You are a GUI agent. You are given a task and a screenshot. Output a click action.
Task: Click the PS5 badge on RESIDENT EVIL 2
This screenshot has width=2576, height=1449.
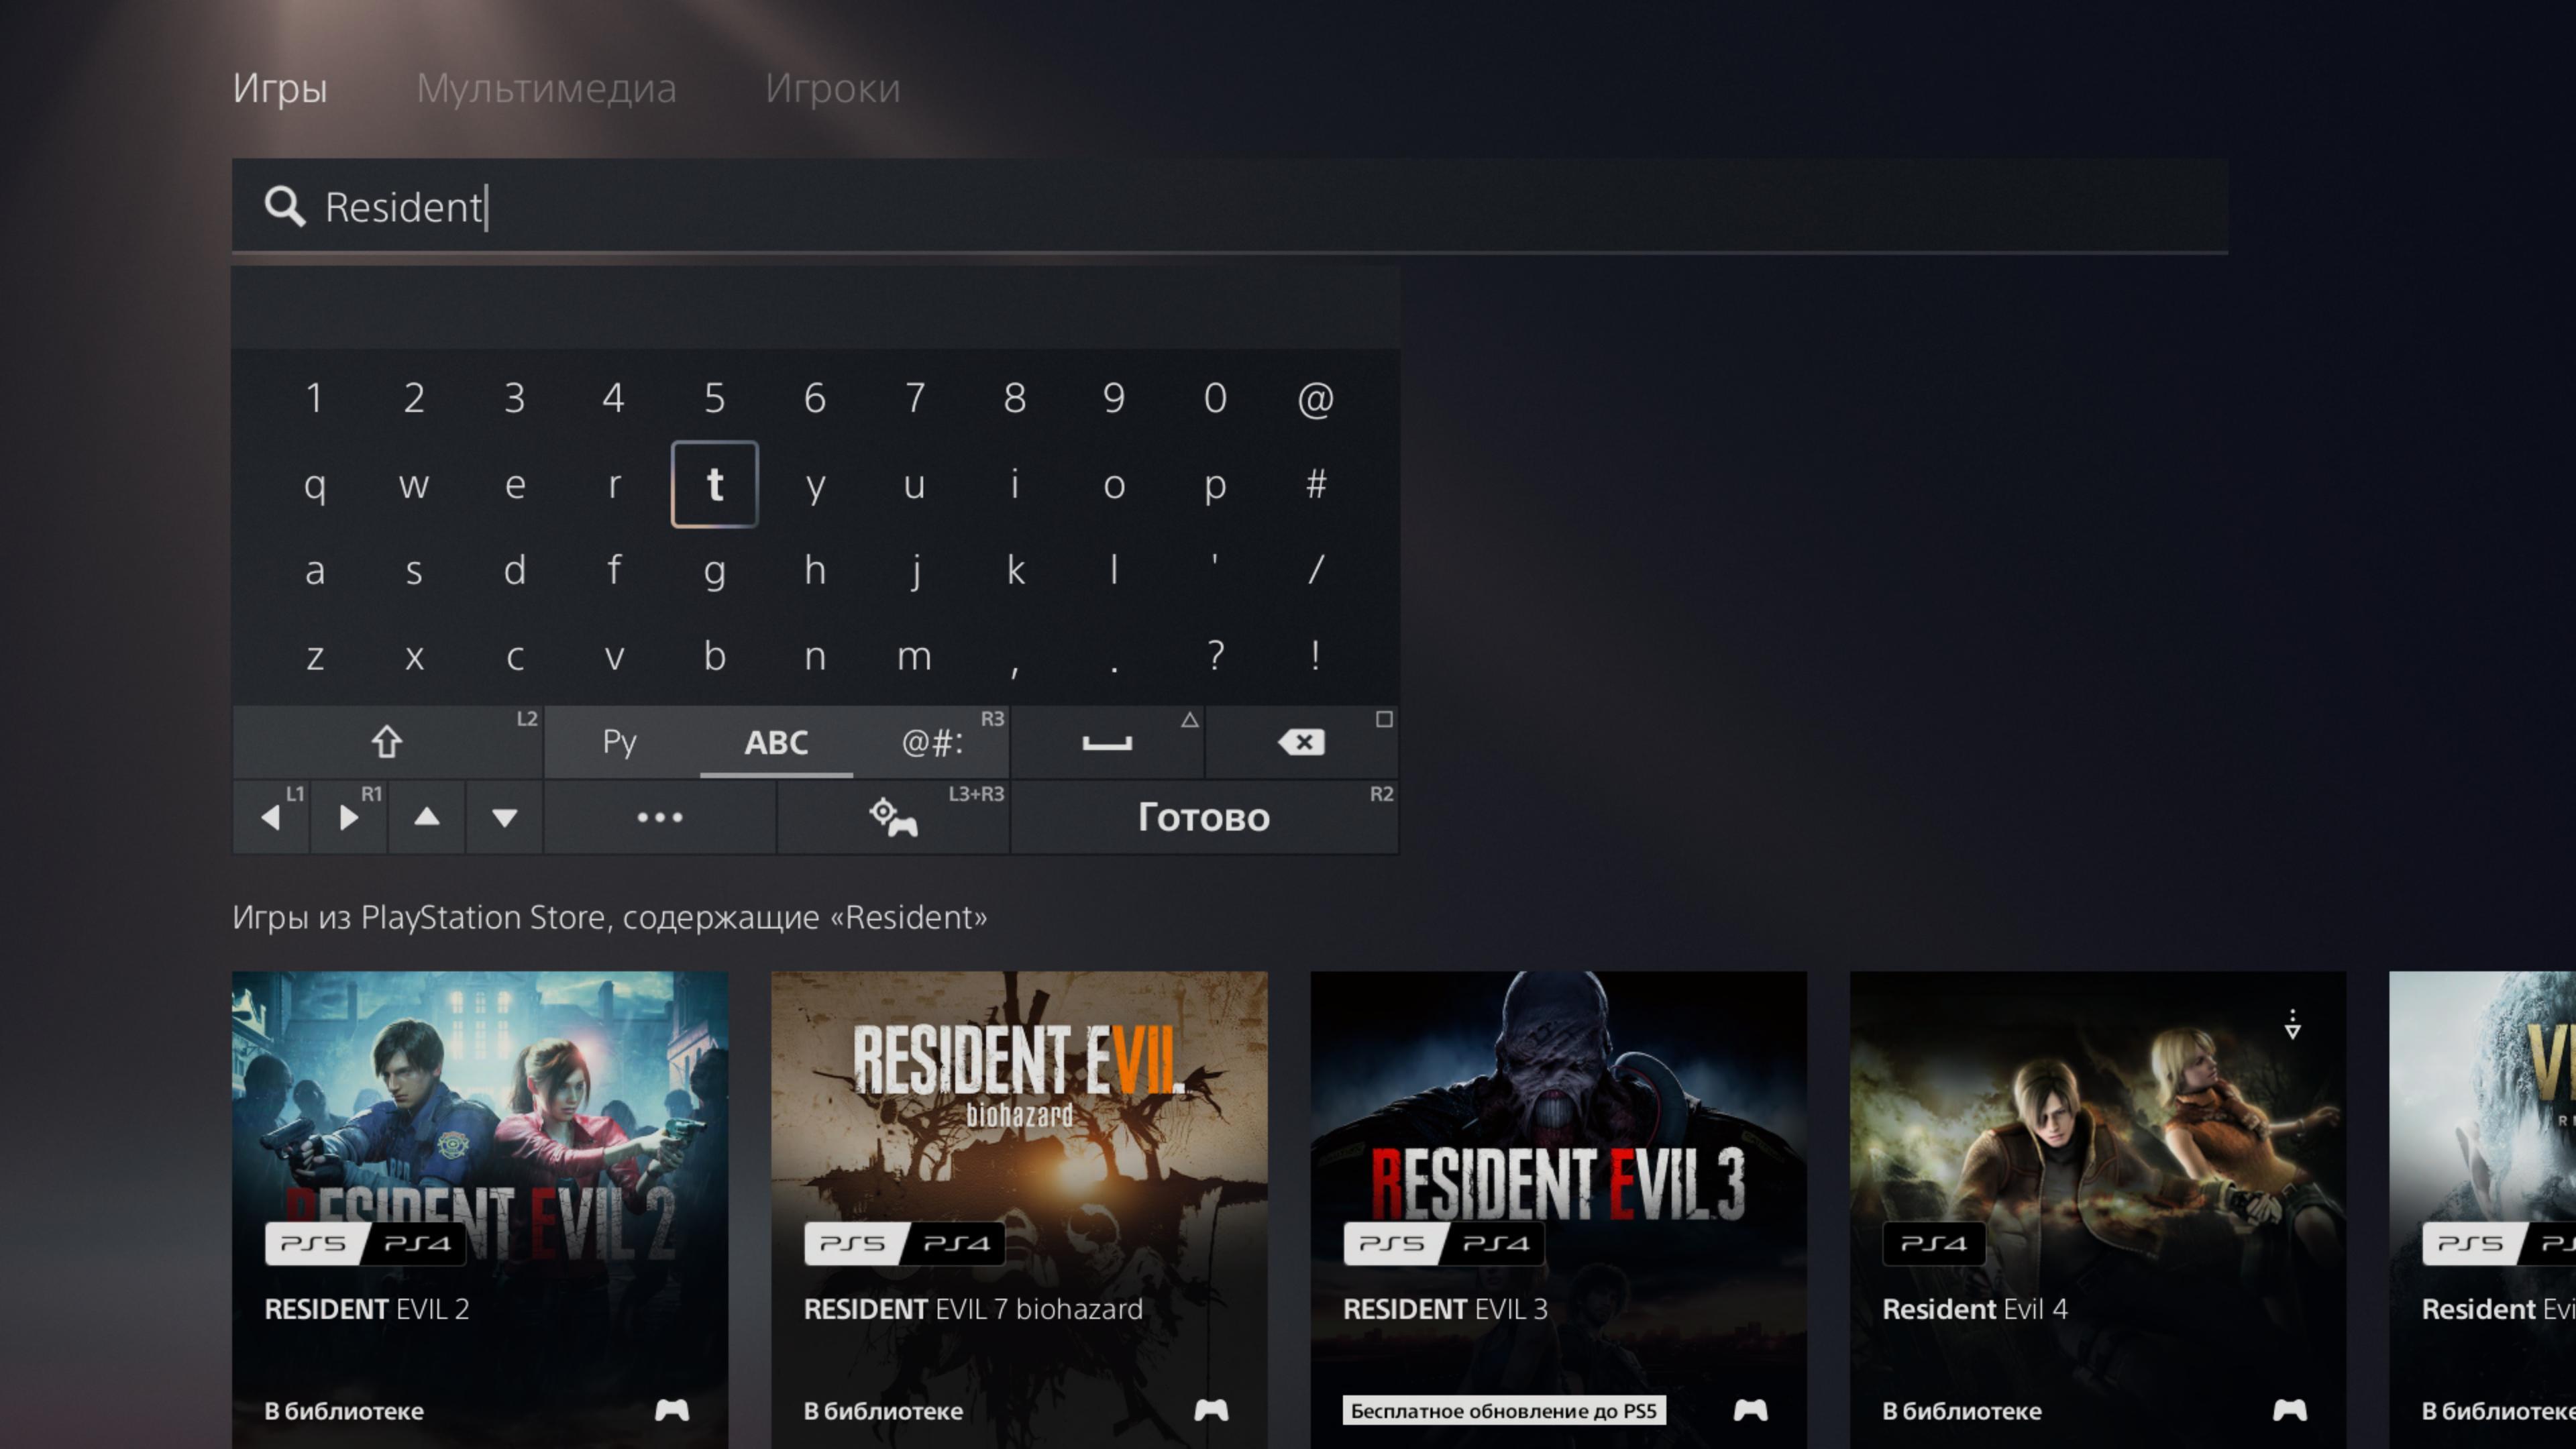tap(313, 1243)
